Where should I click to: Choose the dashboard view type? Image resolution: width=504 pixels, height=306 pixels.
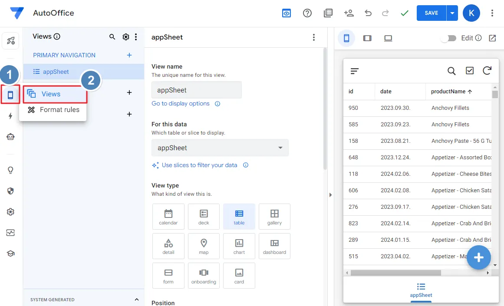[274, 246]
